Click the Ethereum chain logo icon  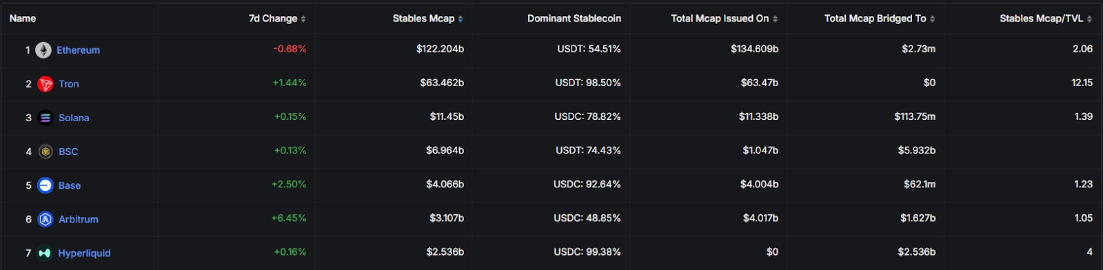click(43, 50)
